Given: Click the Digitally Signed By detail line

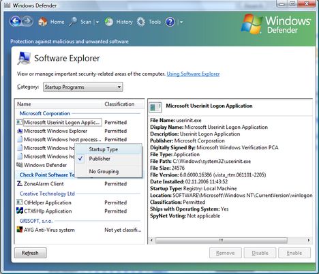Looking at the screenshot, I should tap(214, 147).
